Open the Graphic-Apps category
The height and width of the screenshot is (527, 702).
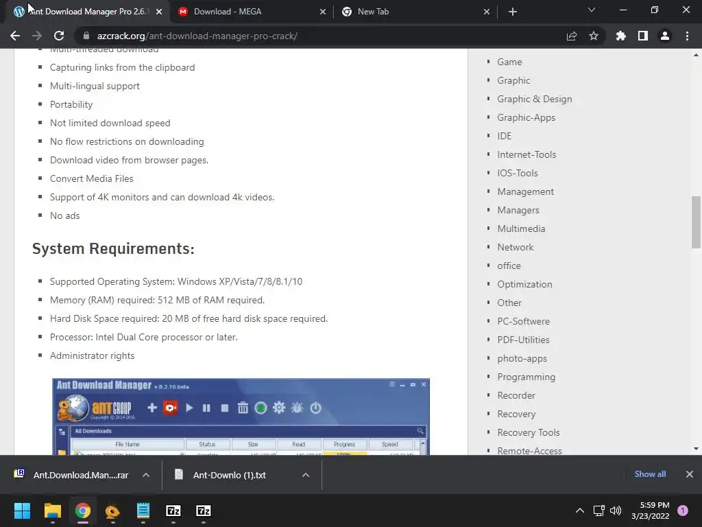[526, 117]
